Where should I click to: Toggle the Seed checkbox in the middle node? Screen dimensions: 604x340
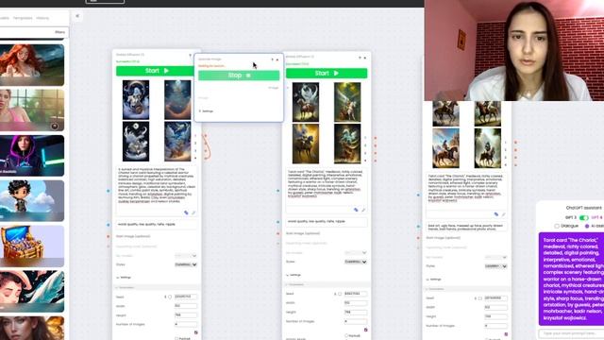tap(340, 294)
